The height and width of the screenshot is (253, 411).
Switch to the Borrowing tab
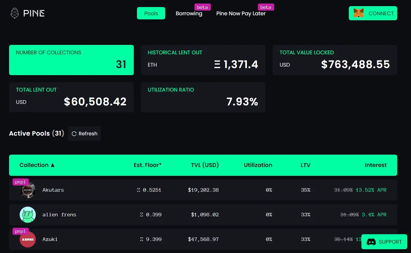tap(189, 14)
